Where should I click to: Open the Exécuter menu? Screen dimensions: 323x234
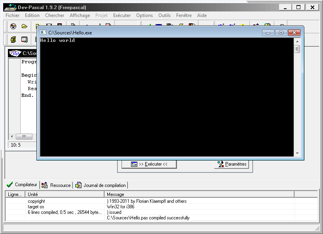[x=122, y=15]
